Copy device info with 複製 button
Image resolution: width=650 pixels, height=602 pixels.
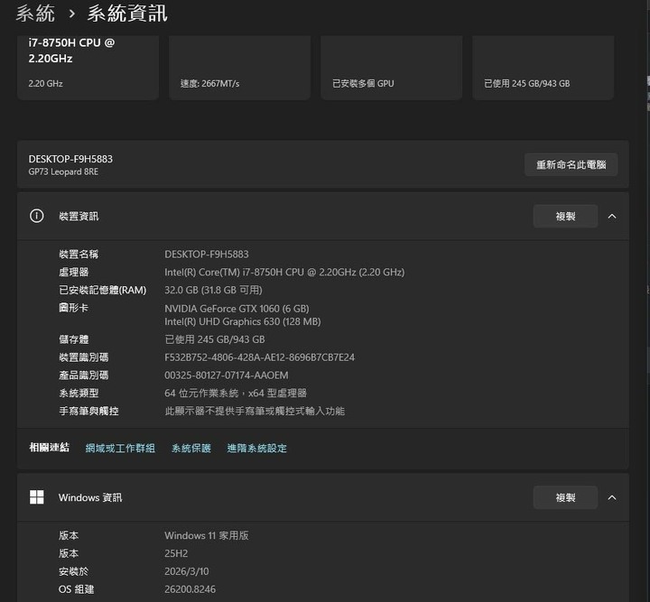[565, 217]
